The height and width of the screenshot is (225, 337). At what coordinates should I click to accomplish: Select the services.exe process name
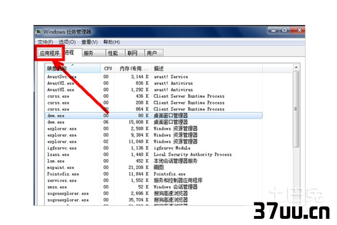62,181
